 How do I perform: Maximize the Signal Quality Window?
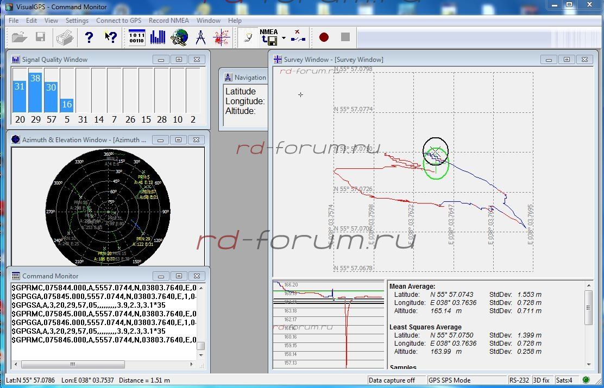pyautogui.click(x=179, y=59)
